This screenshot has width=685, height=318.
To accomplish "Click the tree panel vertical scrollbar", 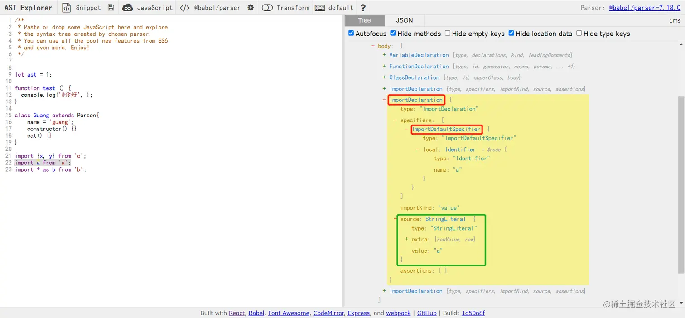I will pos(681,185).
